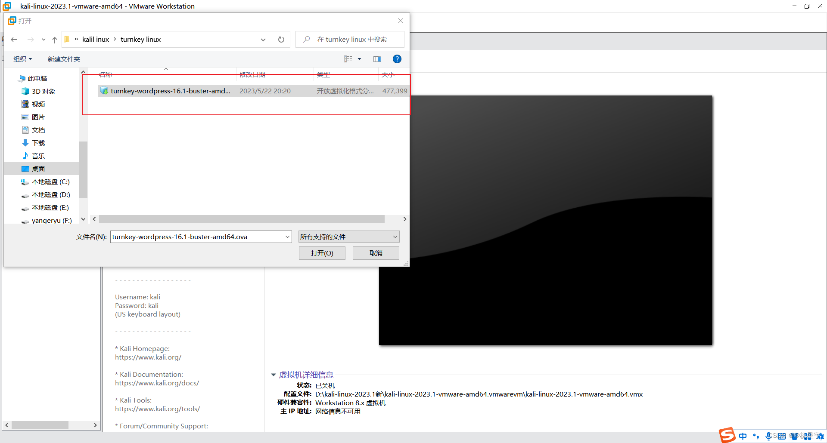Go up one folder level arrow
Image resolution: width=827 pixels, height=443 pixels.
55,40
